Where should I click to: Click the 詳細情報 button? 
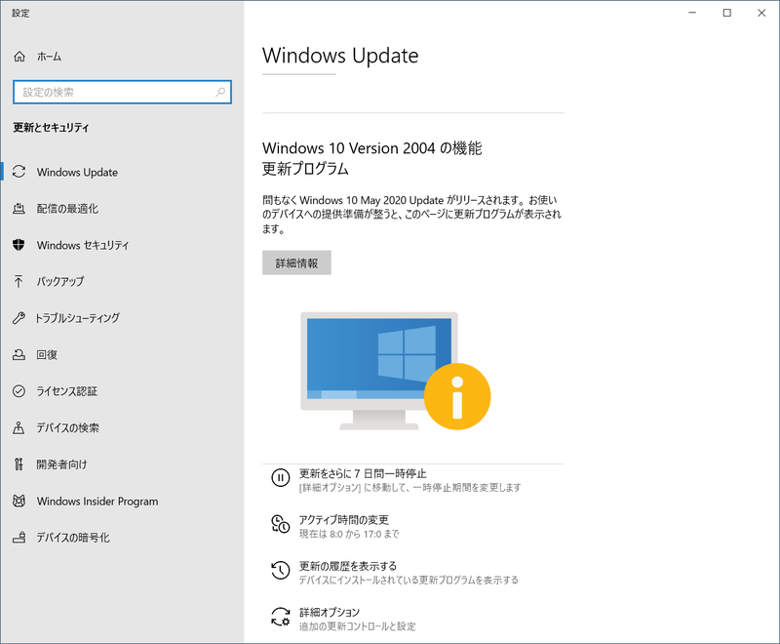point(296,262)
